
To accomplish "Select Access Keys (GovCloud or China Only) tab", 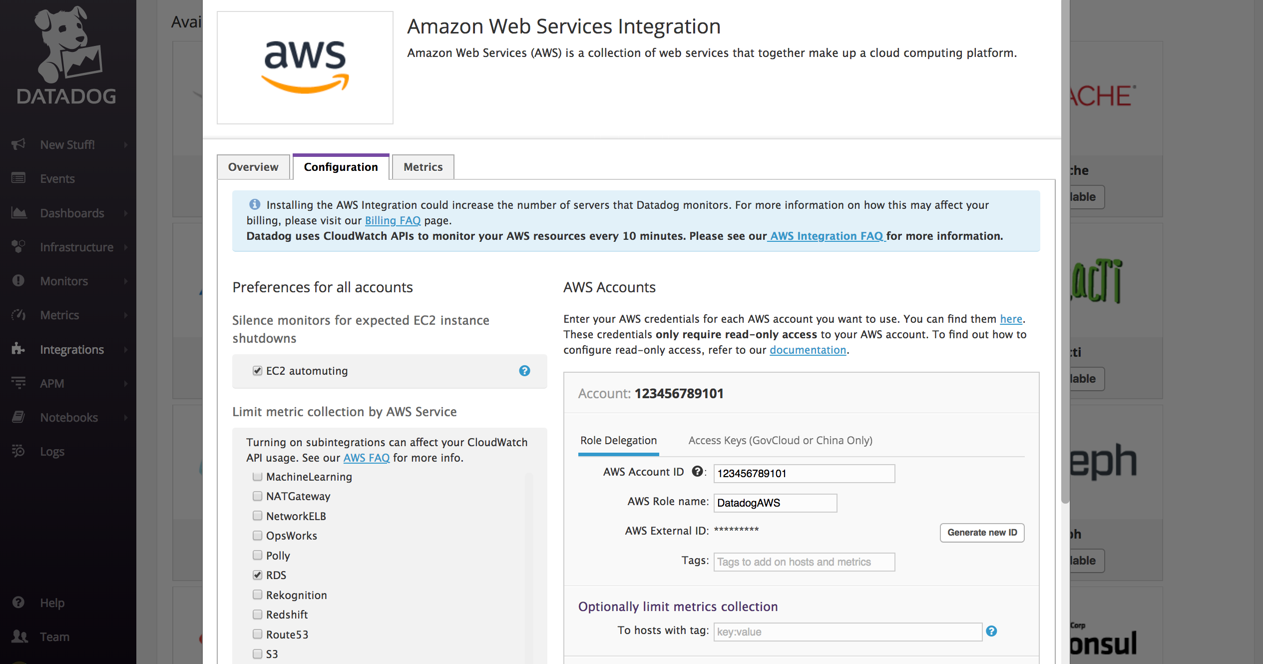I will (780, 440).
